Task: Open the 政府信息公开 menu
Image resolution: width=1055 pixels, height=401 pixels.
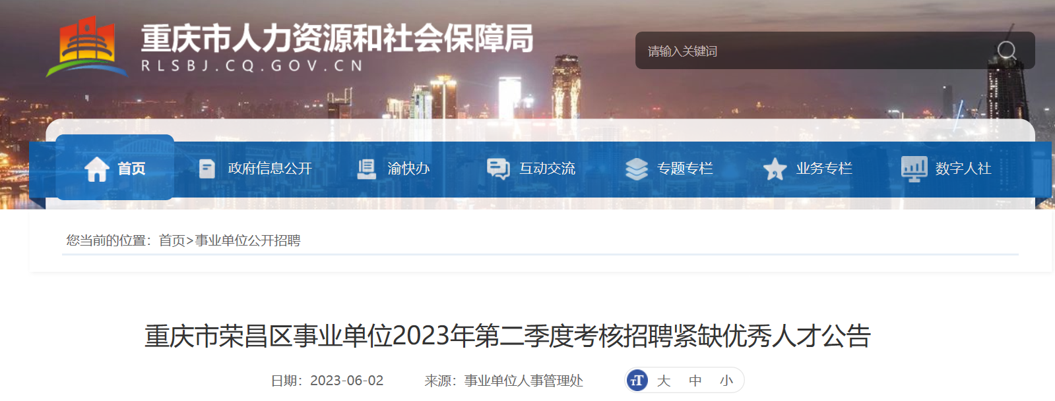Action: [x=270, y=169]
